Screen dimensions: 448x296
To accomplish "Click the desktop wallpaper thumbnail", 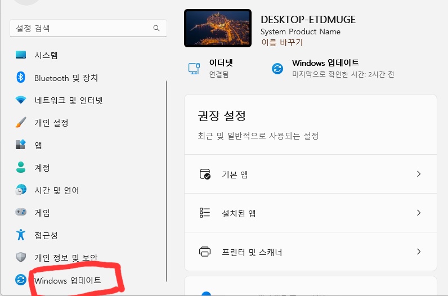I will point(218,28).
